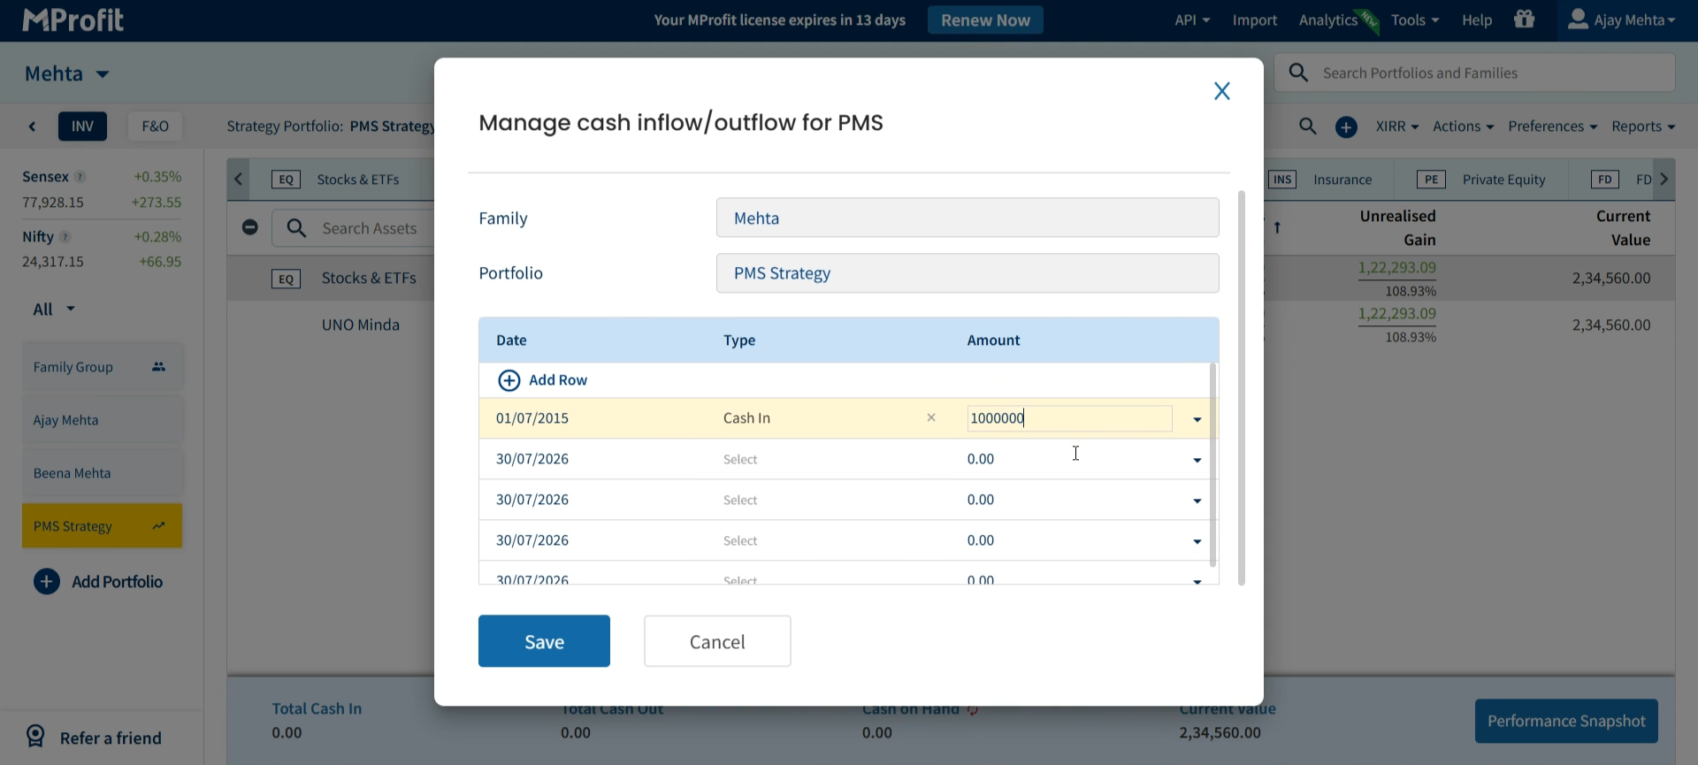Click Renew Now license button

click(x=985, y=20)
